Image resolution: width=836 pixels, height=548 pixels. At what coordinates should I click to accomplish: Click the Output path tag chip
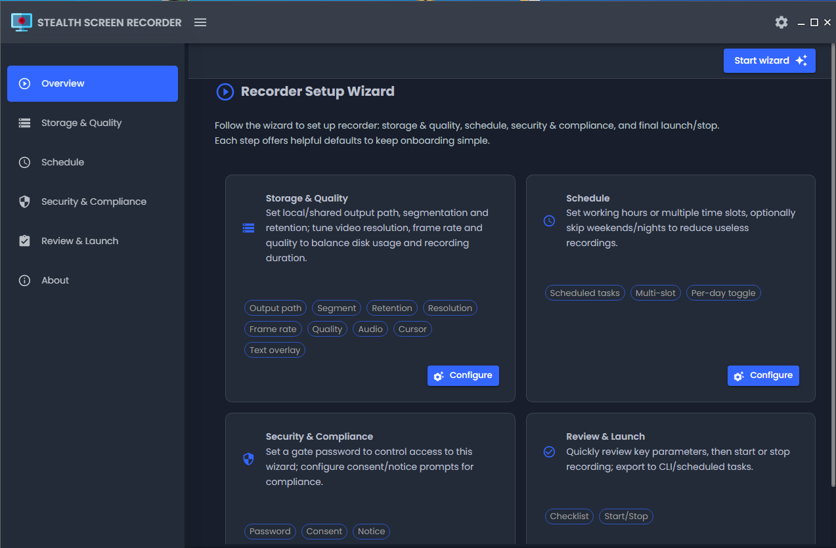pyautogui.click(x=275, y=308)
